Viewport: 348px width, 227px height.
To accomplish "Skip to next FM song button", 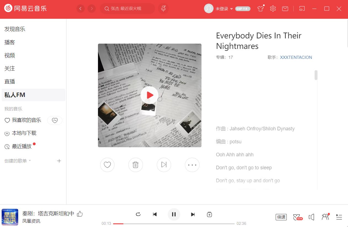I will 164,165.
